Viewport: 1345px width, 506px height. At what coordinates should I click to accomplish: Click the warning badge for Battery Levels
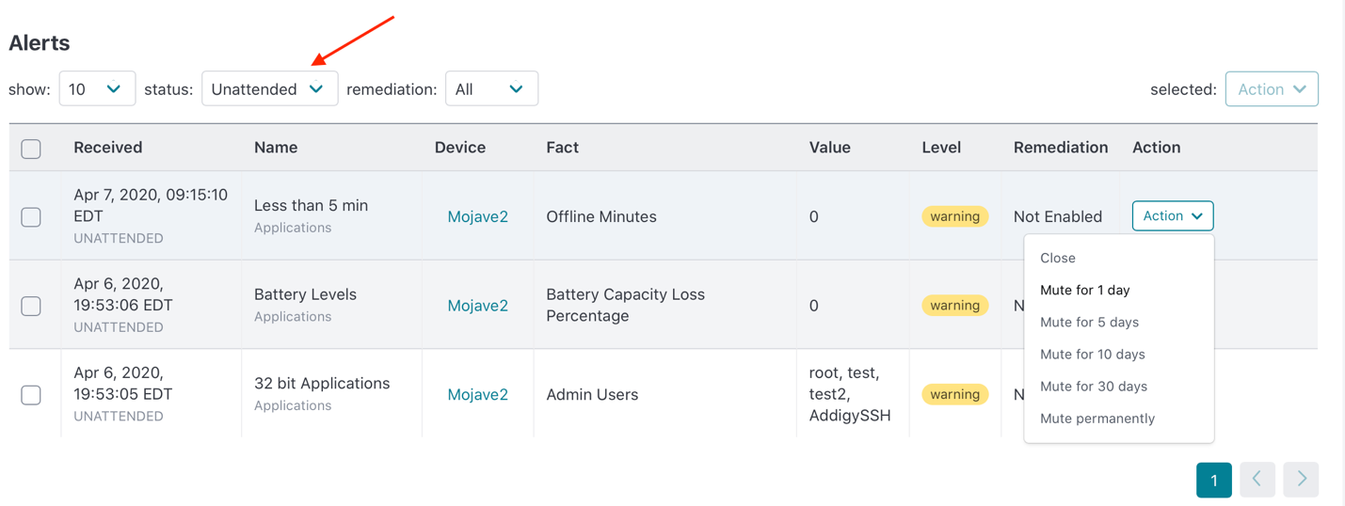pyautogui.click(x=954, y=306)
